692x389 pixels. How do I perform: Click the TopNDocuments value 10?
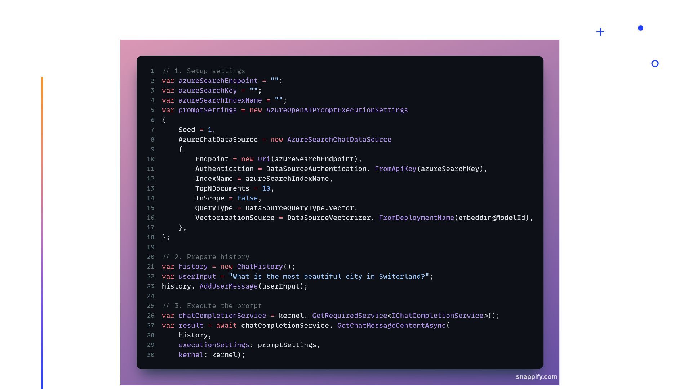pyautogui.click(x=266, y=188)
